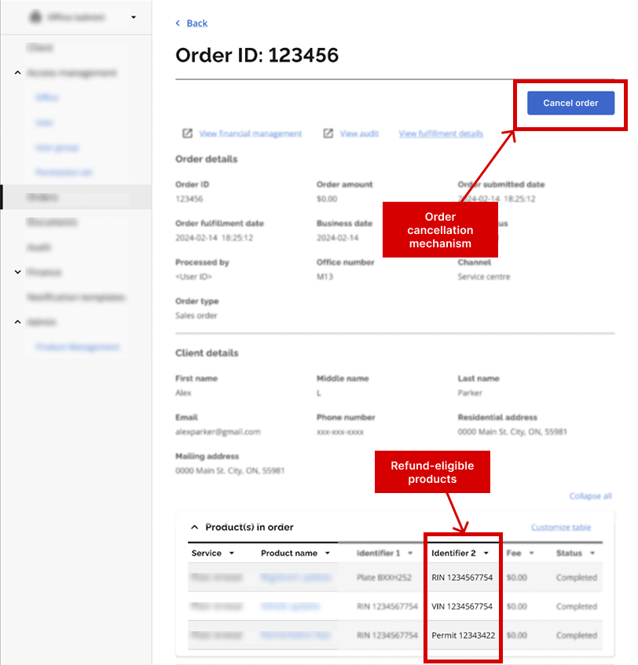Viewport: 638px width, 665px height.
Task: Open the View fulfillment details link
Action: point(441,133)
